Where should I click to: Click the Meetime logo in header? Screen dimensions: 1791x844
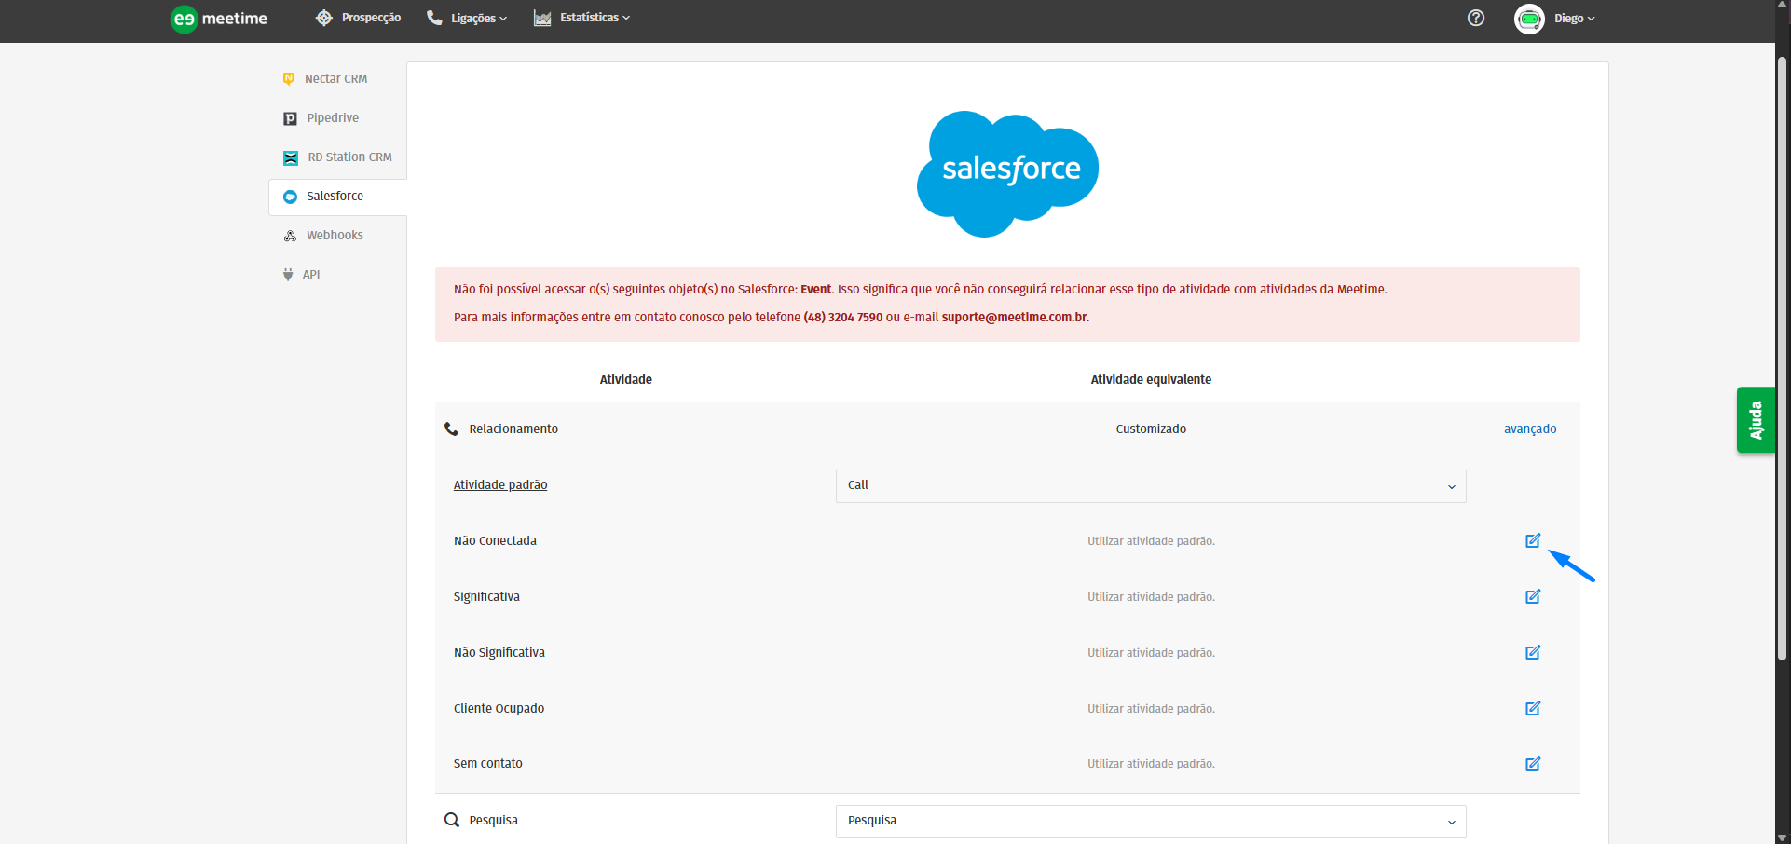tap(219, 19)
